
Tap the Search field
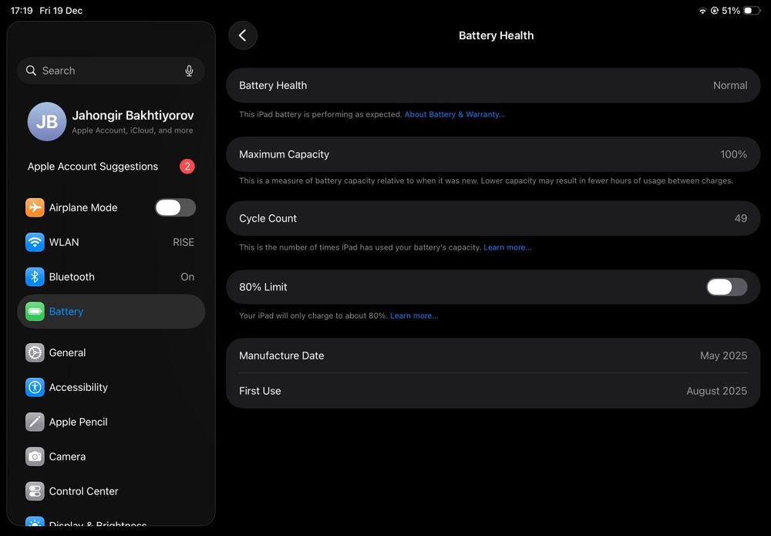(x=111, y=71)
